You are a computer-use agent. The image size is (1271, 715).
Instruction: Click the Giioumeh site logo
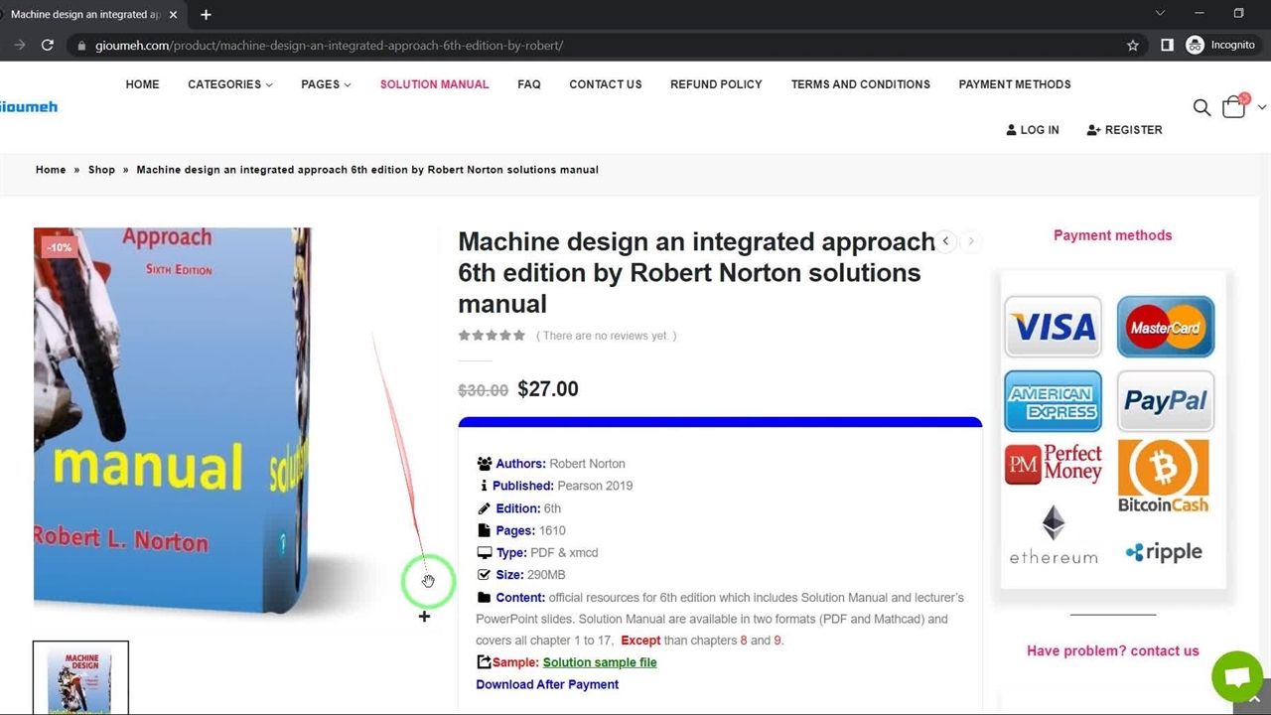click(x=29, y=106)
